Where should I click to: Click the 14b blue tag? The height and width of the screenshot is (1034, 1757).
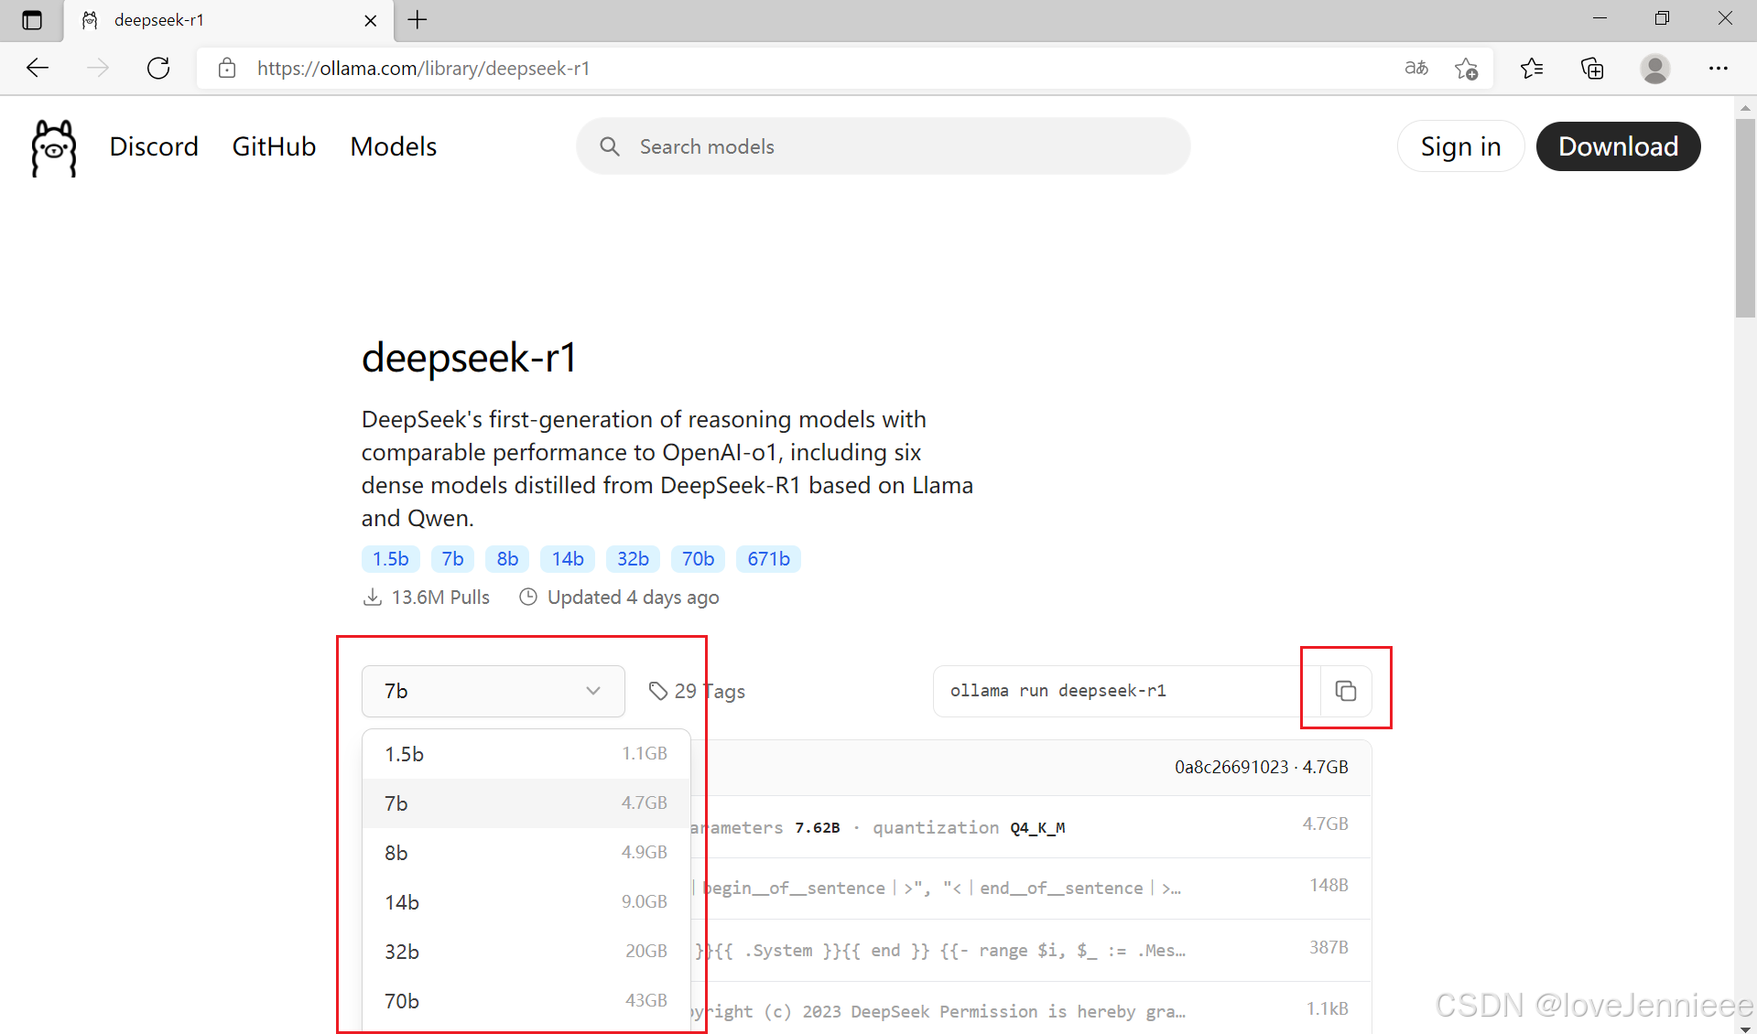[568, 559]
